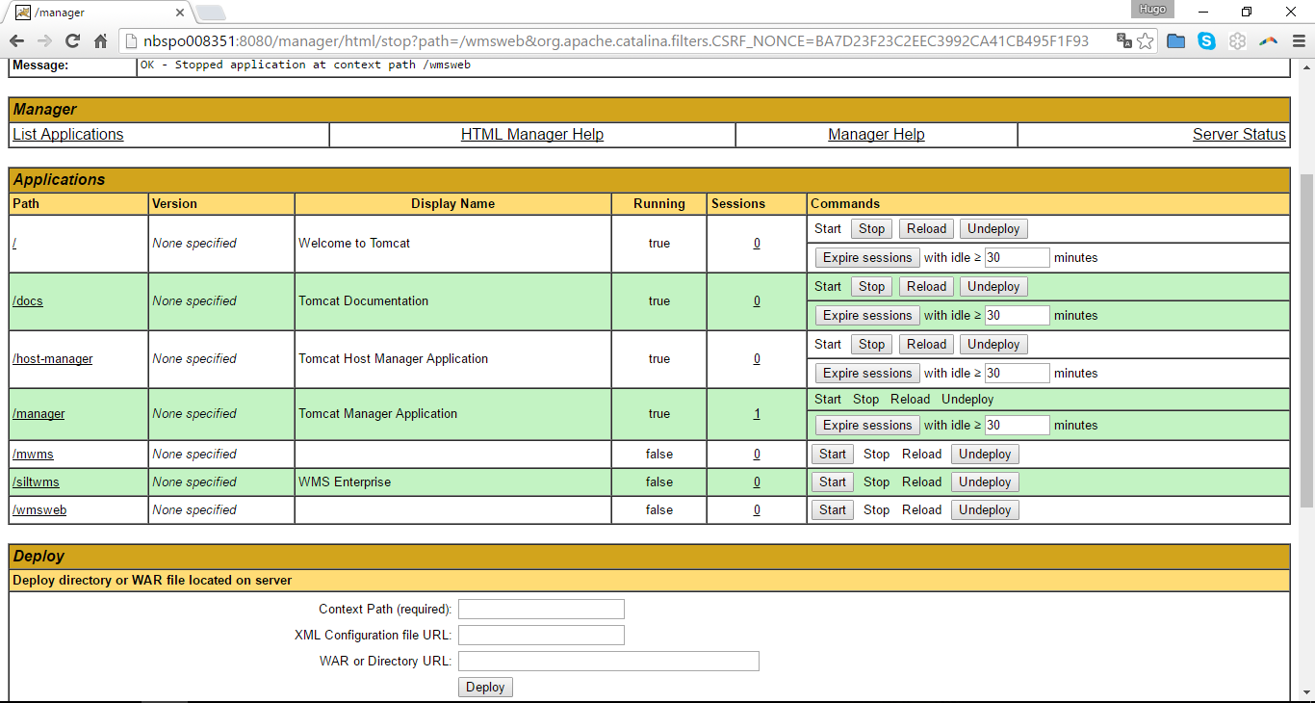Open the root "/" path link
Viewport: 1315px width, 703px height.
tap(14, 243)
